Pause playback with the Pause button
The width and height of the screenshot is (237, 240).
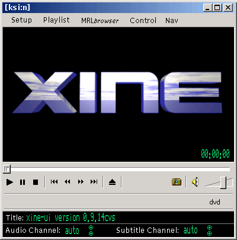point(23,182)
